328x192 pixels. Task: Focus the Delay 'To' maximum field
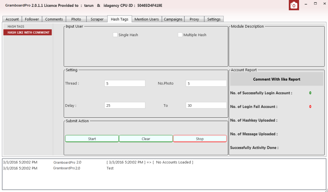coord(206,105)
